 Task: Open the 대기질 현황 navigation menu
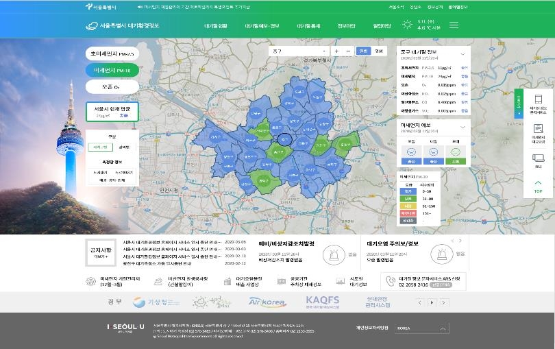[216, 26]
